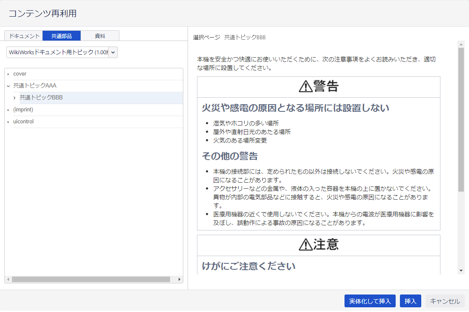Open the 資料 tab
This screenshot has width=469, height=312.
click(100, 36)
